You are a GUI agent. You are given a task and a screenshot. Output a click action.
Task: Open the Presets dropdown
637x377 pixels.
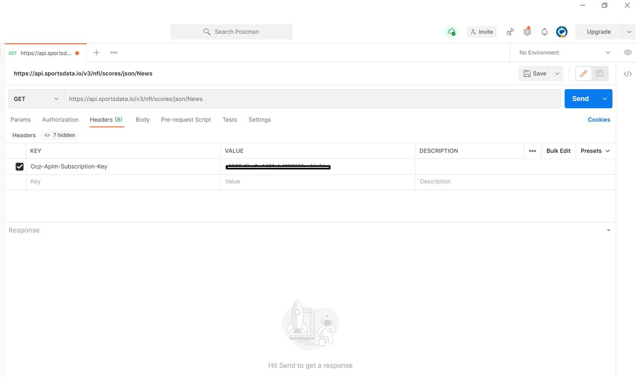coord(595,151)
